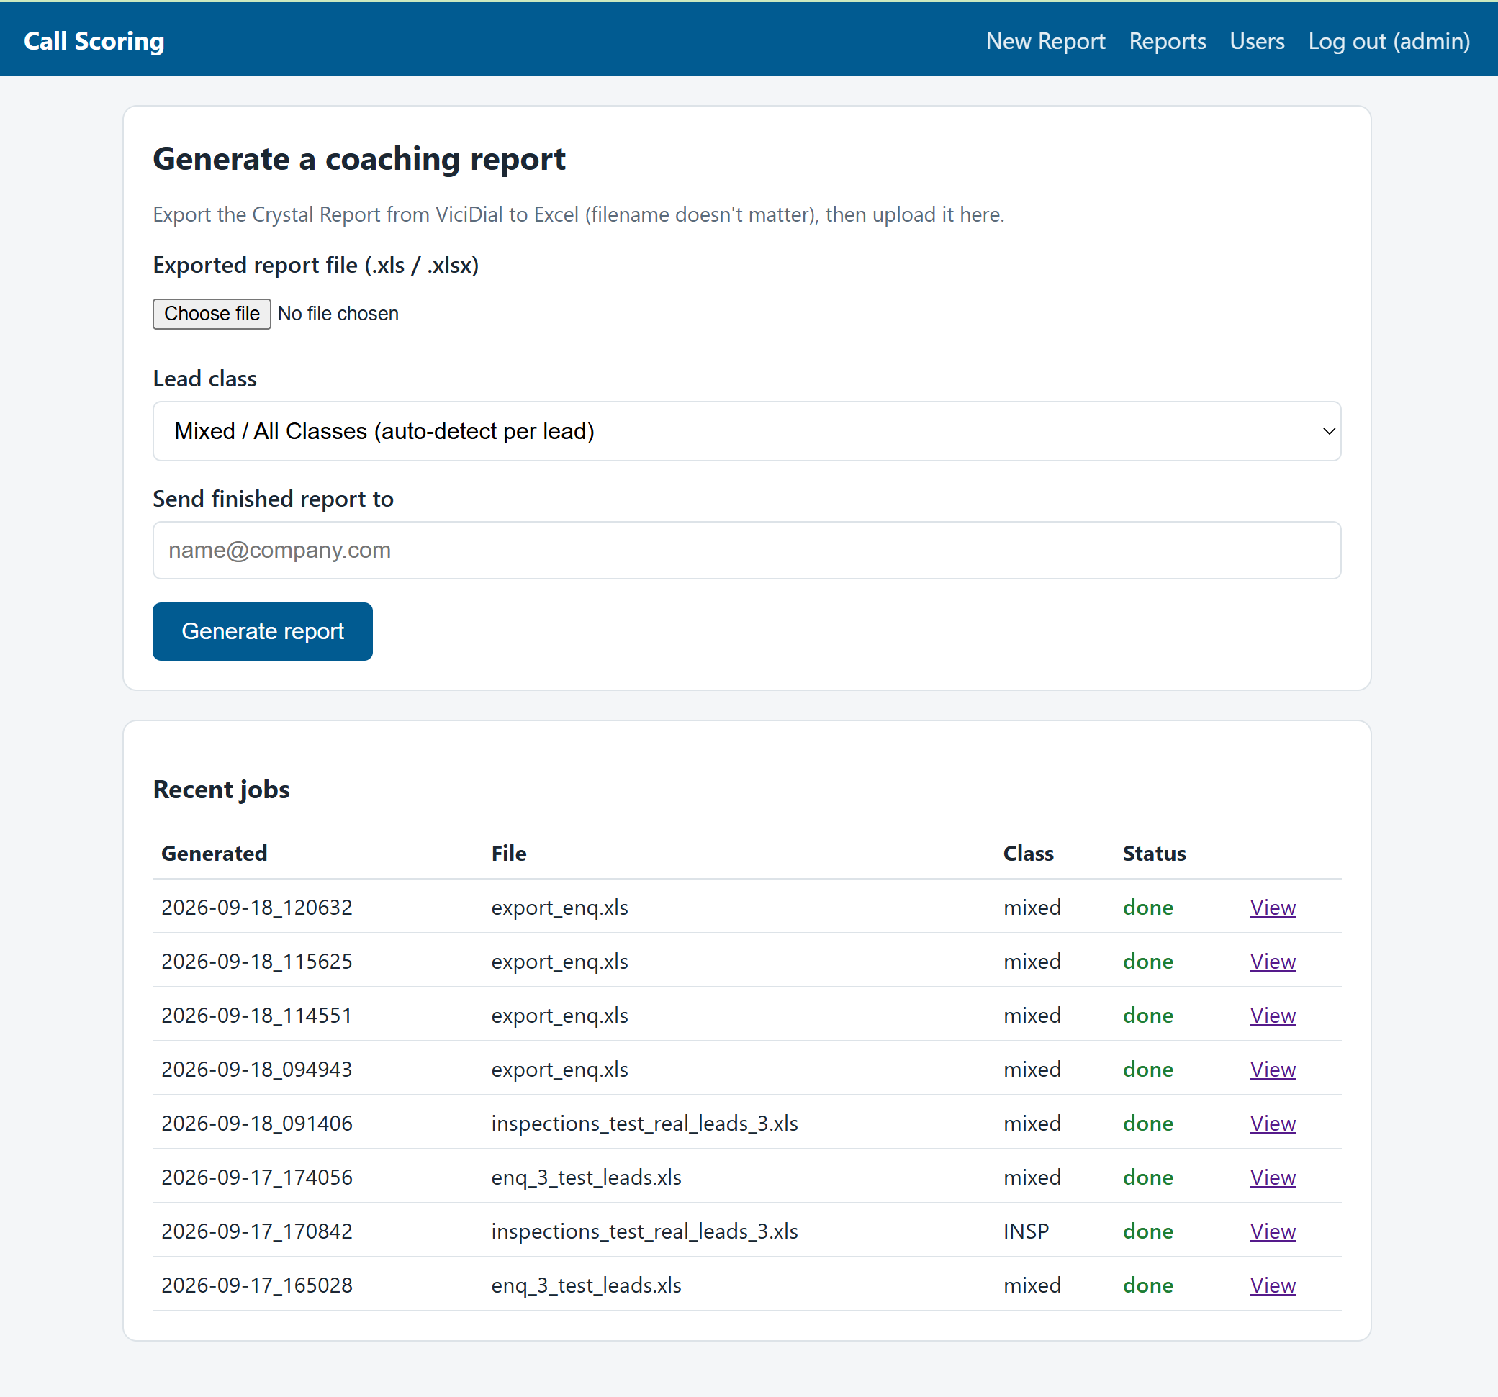This screenshot has height=1397, width=1498.
Task: View the INSP job generated 2026-09-17_170842
Action: [x=1273, y=1231]
